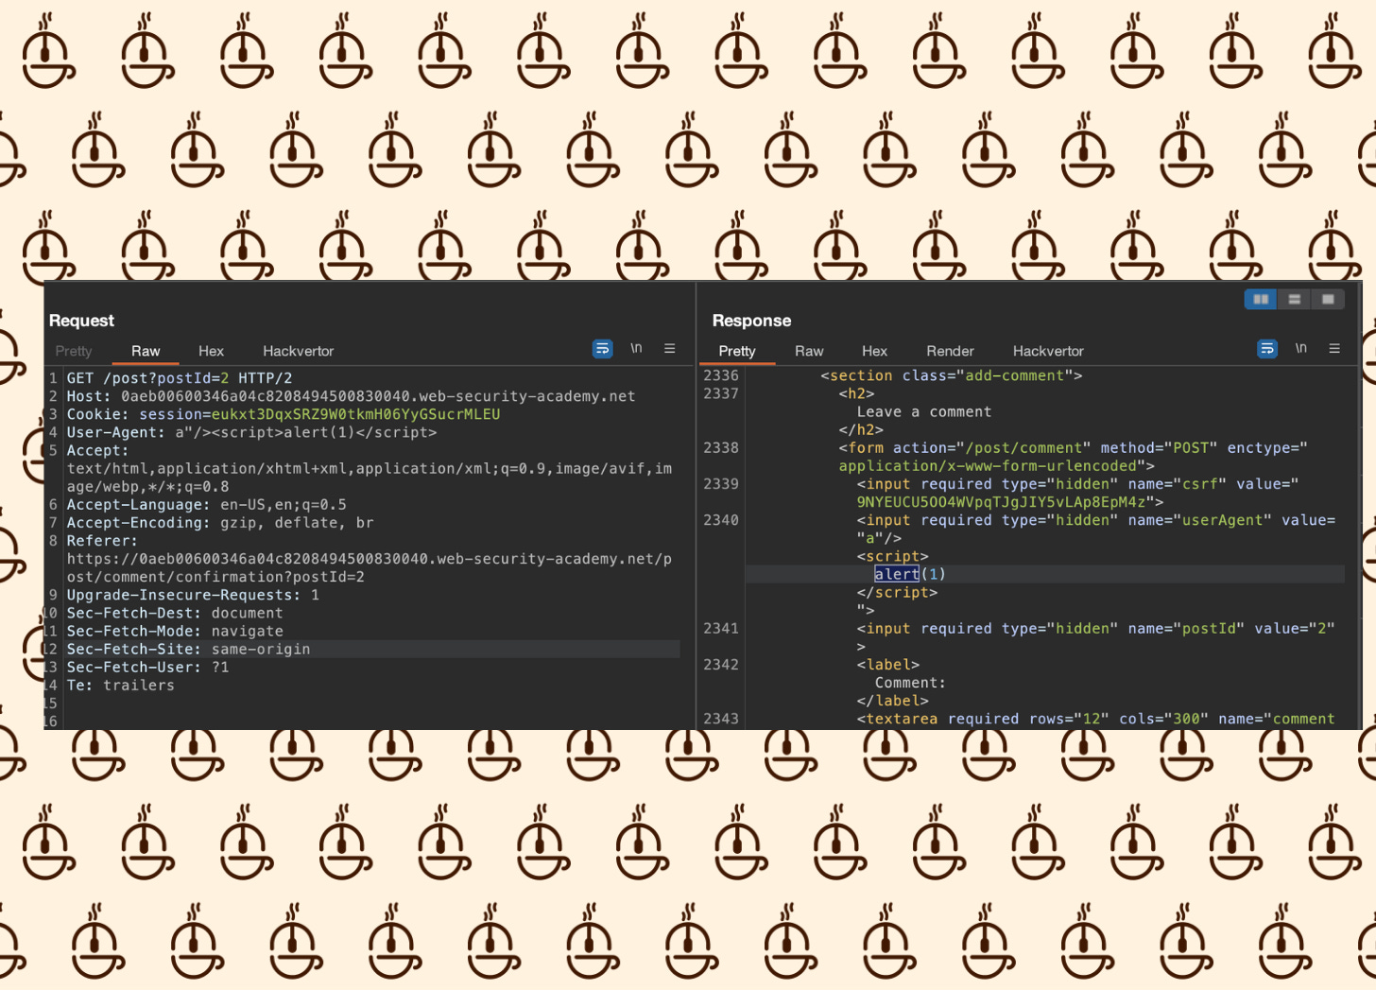
Task: Click the Sec-Fetch-User header line
Action: [x=147, y=667]
